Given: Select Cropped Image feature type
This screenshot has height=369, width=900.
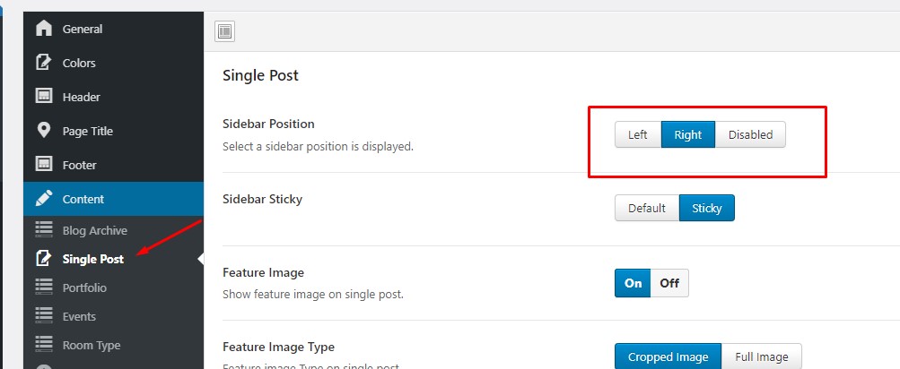Looking at the screenshot, I should (668, 356).
